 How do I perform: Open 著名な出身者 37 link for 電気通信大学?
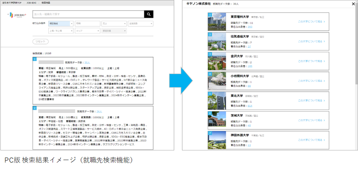click(249, 46)
